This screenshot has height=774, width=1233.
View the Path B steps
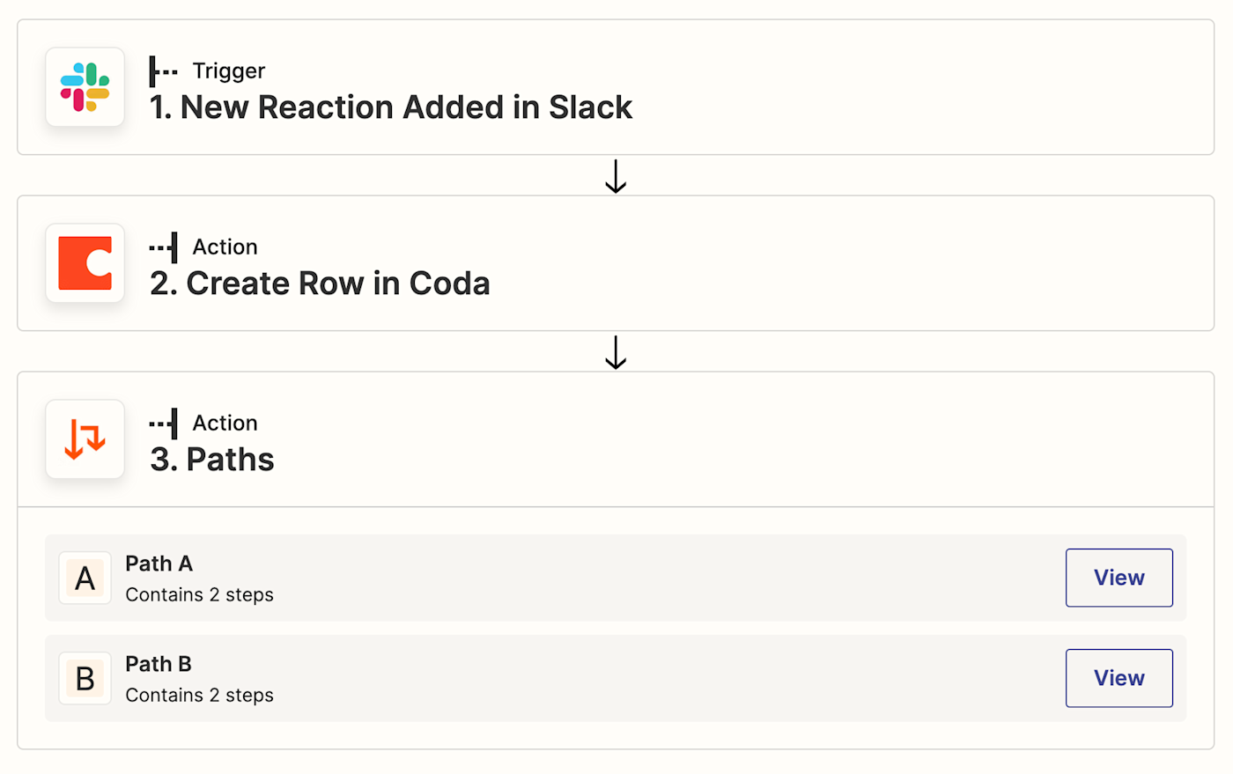coord(1119,678)
